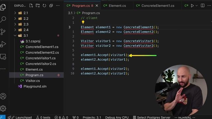Open Explorer views and more actions menu
Image resolution: width=212 pixels, height=119 pixels.
[x=58, y=6]
